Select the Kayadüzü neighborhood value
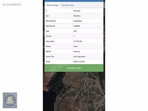This screenshot has height=111, width=148. pyautogui.click(x=78, y=21)
